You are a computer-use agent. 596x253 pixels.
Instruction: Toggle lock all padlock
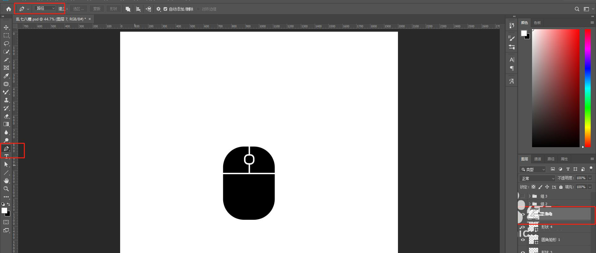[x=561, y=187]
